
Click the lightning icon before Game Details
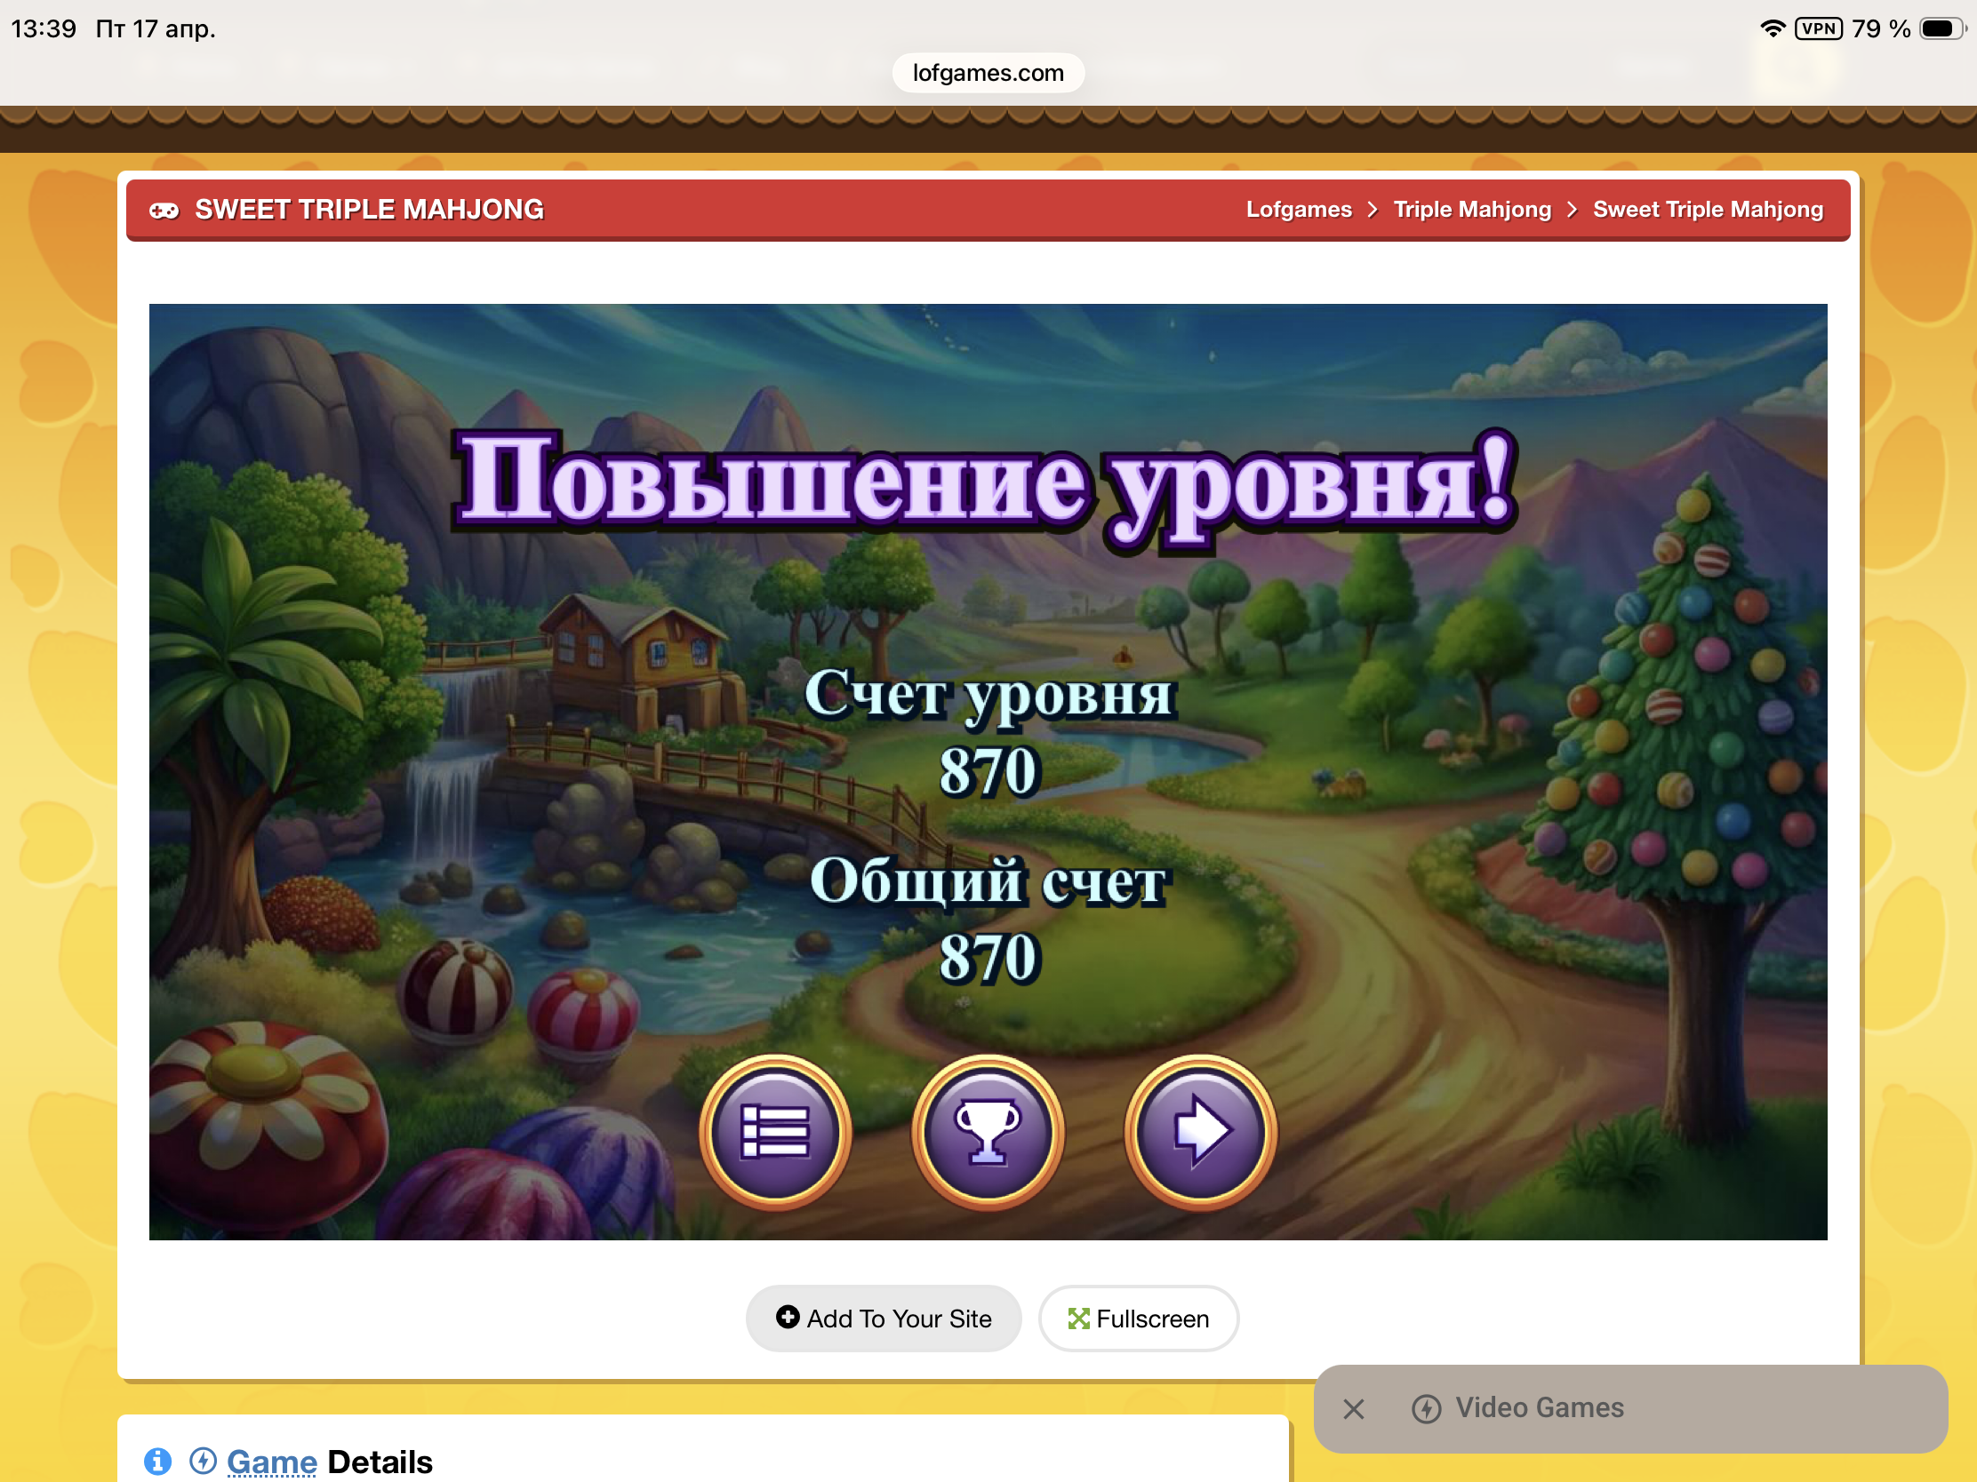tap(203, 1461)
